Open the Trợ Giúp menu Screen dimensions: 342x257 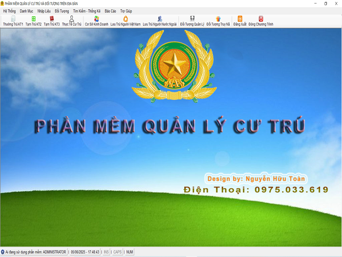(126, 11)
